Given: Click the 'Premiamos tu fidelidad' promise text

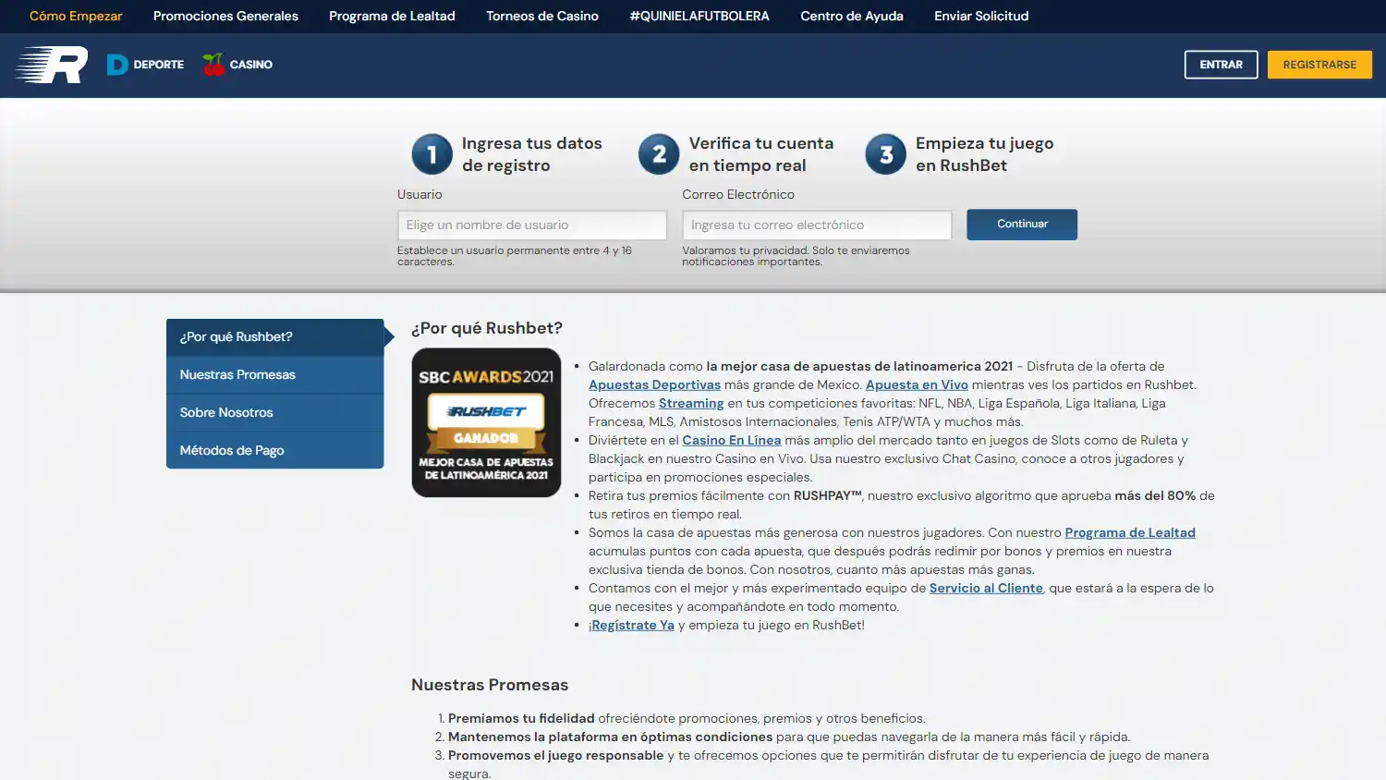Looking at the screenshot, I should tap(521, 718).
